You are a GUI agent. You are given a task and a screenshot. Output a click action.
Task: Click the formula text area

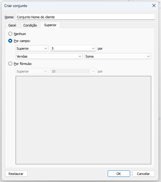tap(84, 120)
